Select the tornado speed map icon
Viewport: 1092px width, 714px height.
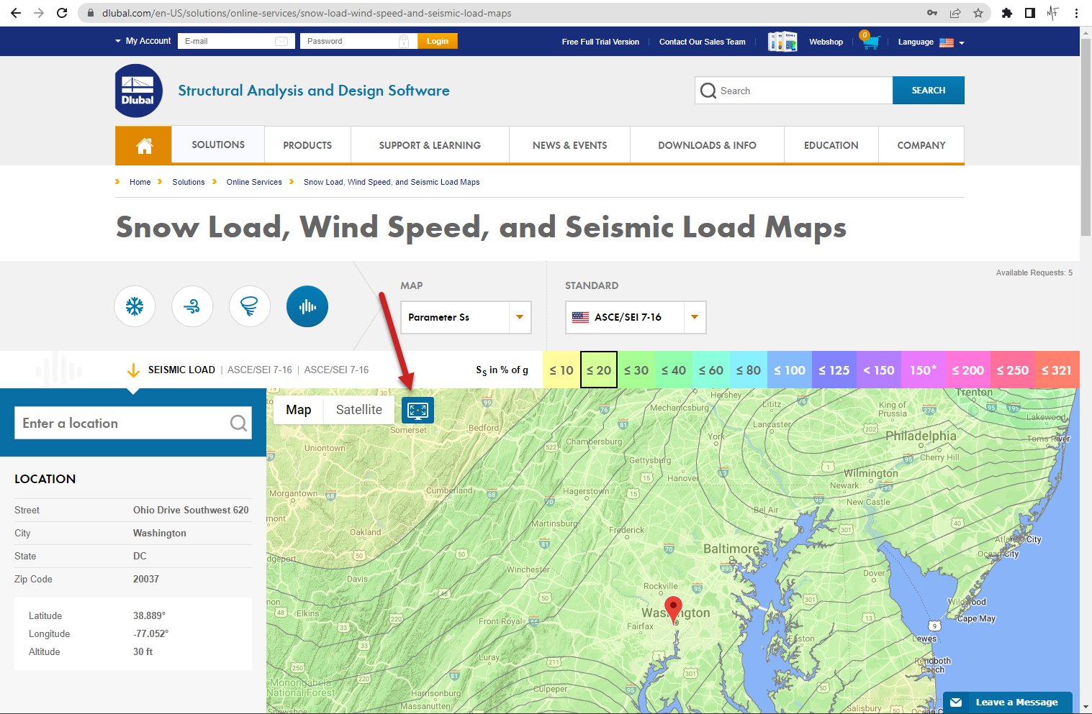(x=249, y=306)
